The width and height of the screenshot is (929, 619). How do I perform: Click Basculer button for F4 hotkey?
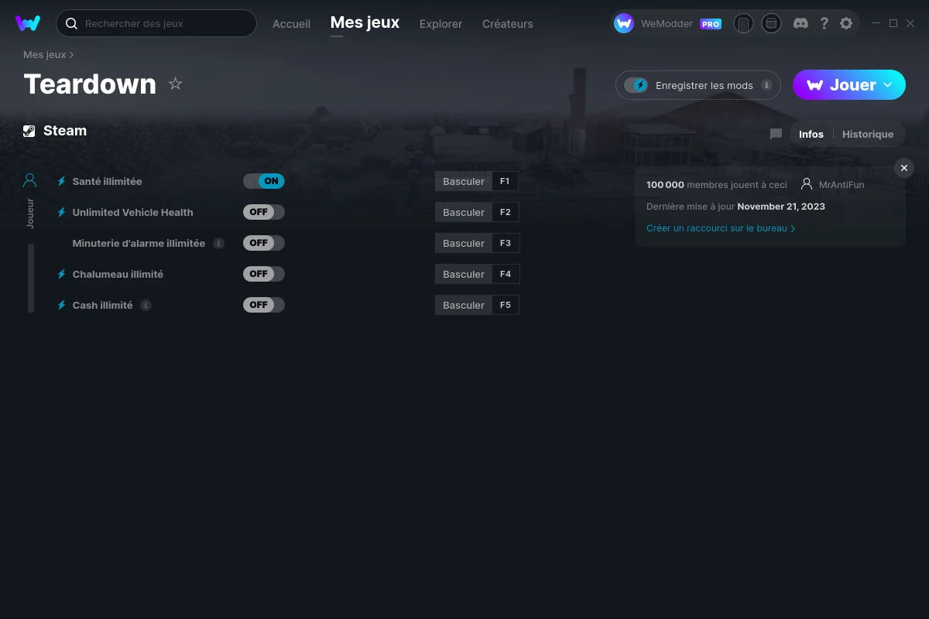pyautogui.click(x=464, y=274)
